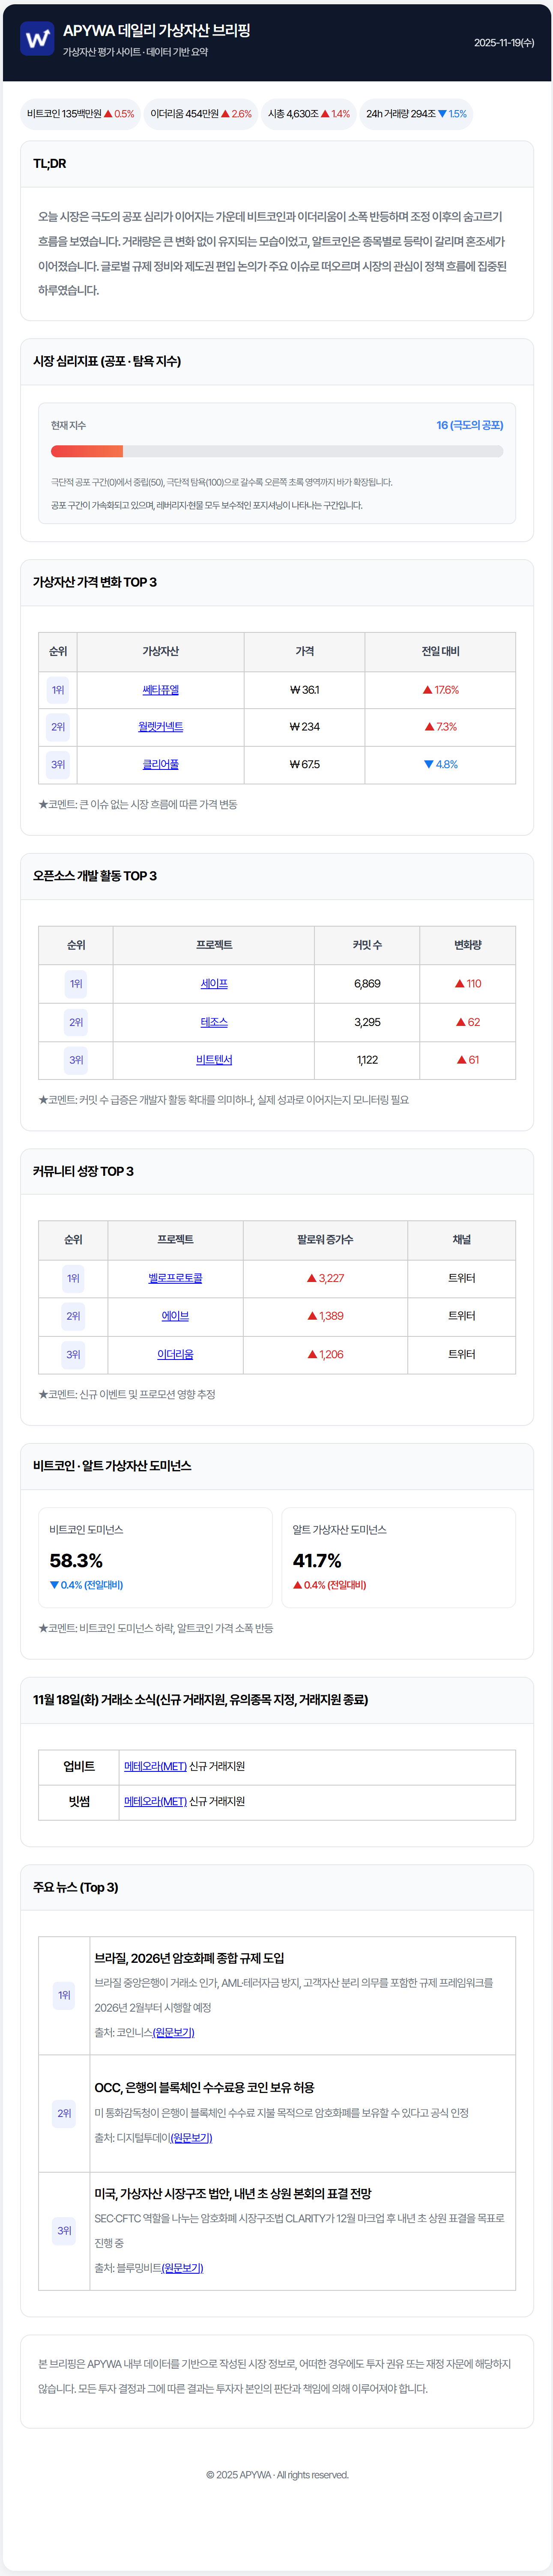Open the 이더리움 community growth link
The image size is (553, 2576).
[x=175, y=1354]
